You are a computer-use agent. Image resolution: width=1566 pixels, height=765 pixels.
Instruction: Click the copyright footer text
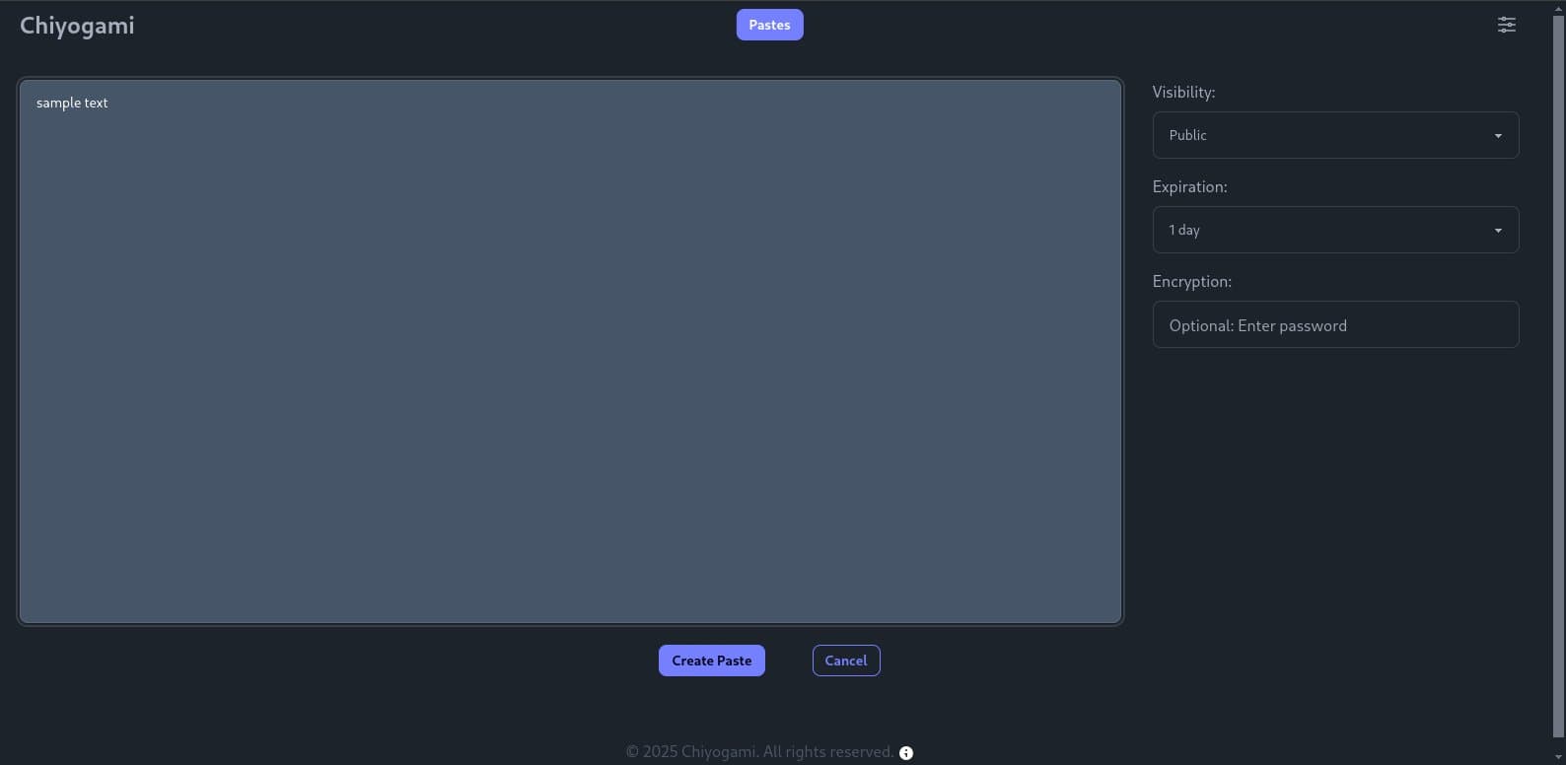coord(759,752)
